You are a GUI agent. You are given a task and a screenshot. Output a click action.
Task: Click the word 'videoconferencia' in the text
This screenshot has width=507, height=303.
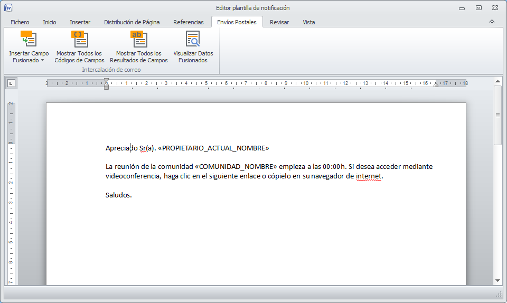point(132,176)
